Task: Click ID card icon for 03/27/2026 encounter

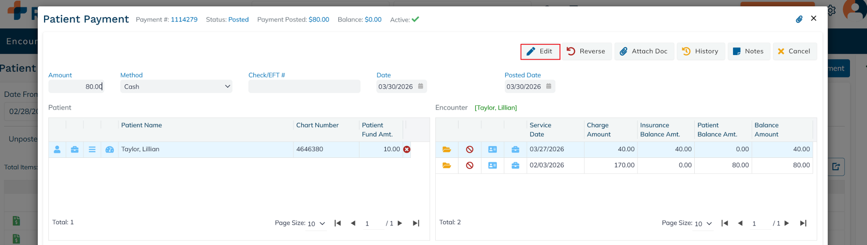Action: click(x=492, y=149)
